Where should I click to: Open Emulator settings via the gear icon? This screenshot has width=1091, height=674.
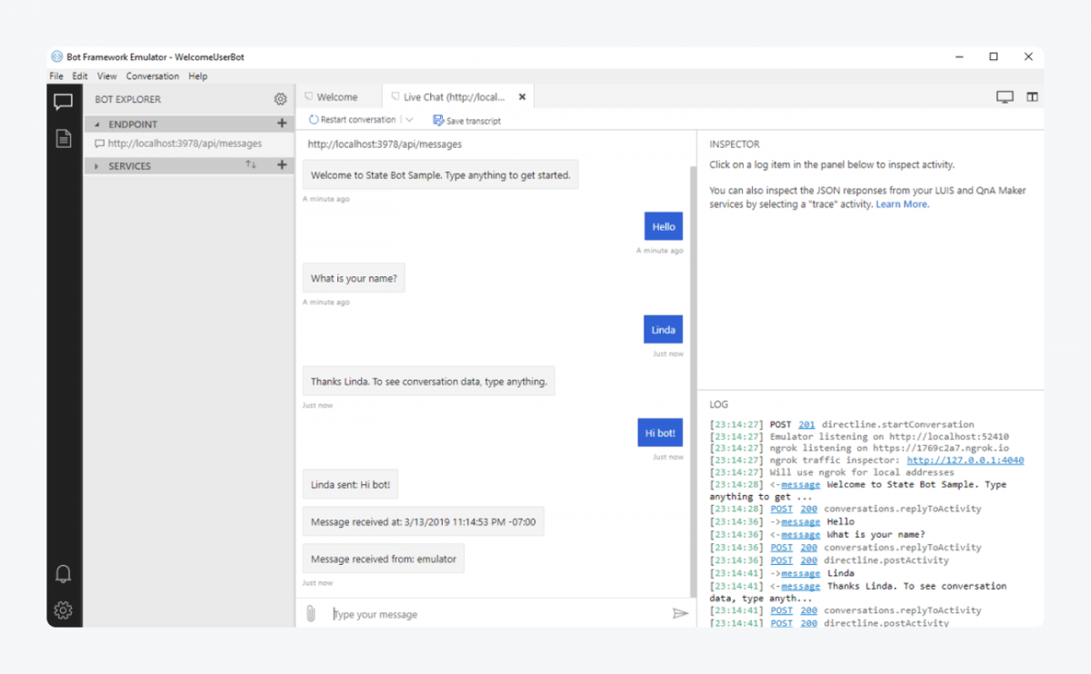[x=63, y=610]
